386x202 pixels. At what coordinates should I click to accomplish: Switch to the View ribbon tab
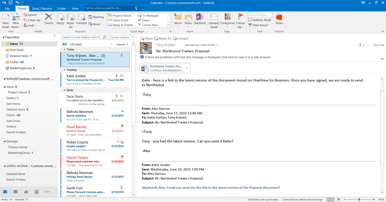click(x=75, y=9)
